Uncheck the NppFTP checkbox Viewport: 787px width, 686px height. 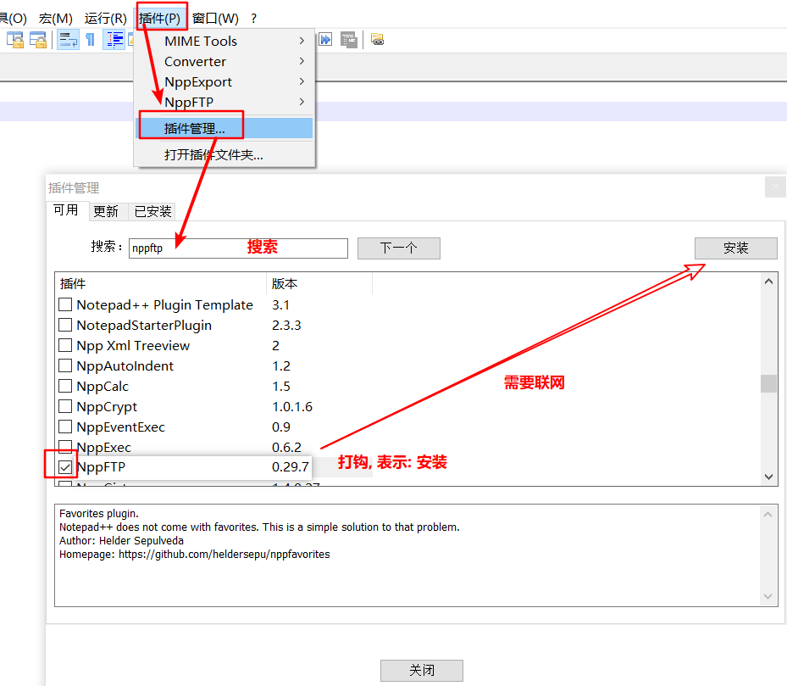(x=65, y=467)
